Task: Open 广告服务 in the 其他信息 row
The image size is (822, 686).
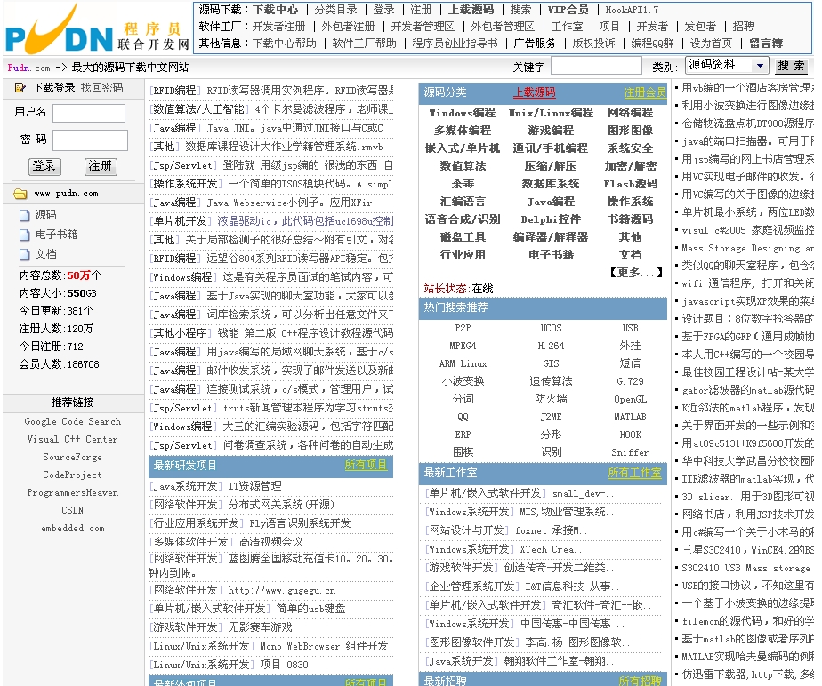Action: coord(535,44)
